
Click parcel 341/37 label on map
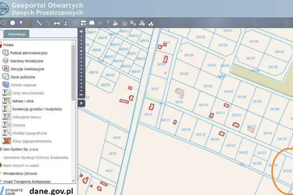pyautogui.click(x=251, y=58)
